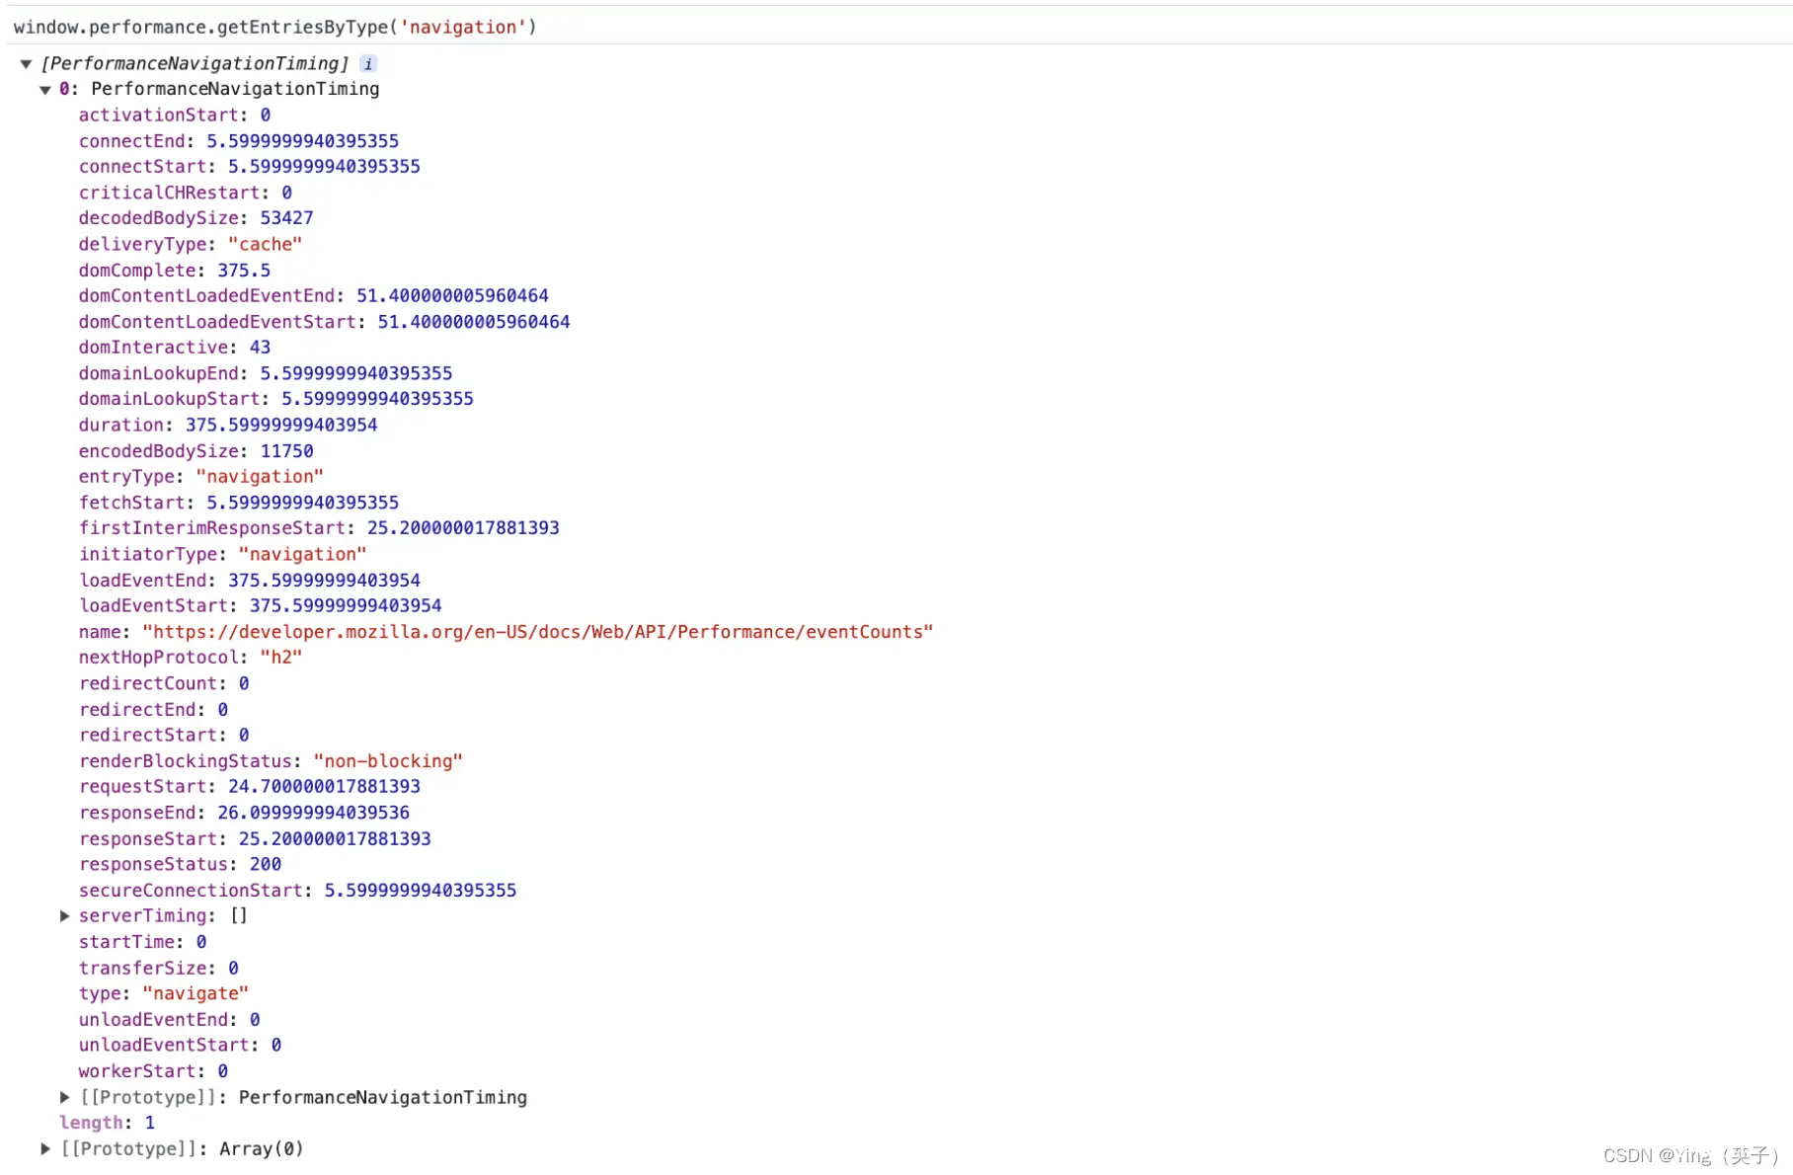Click the domContentLoadedEventEnd row
This screenshot has height=1175, width=1793.
(314, 295)
